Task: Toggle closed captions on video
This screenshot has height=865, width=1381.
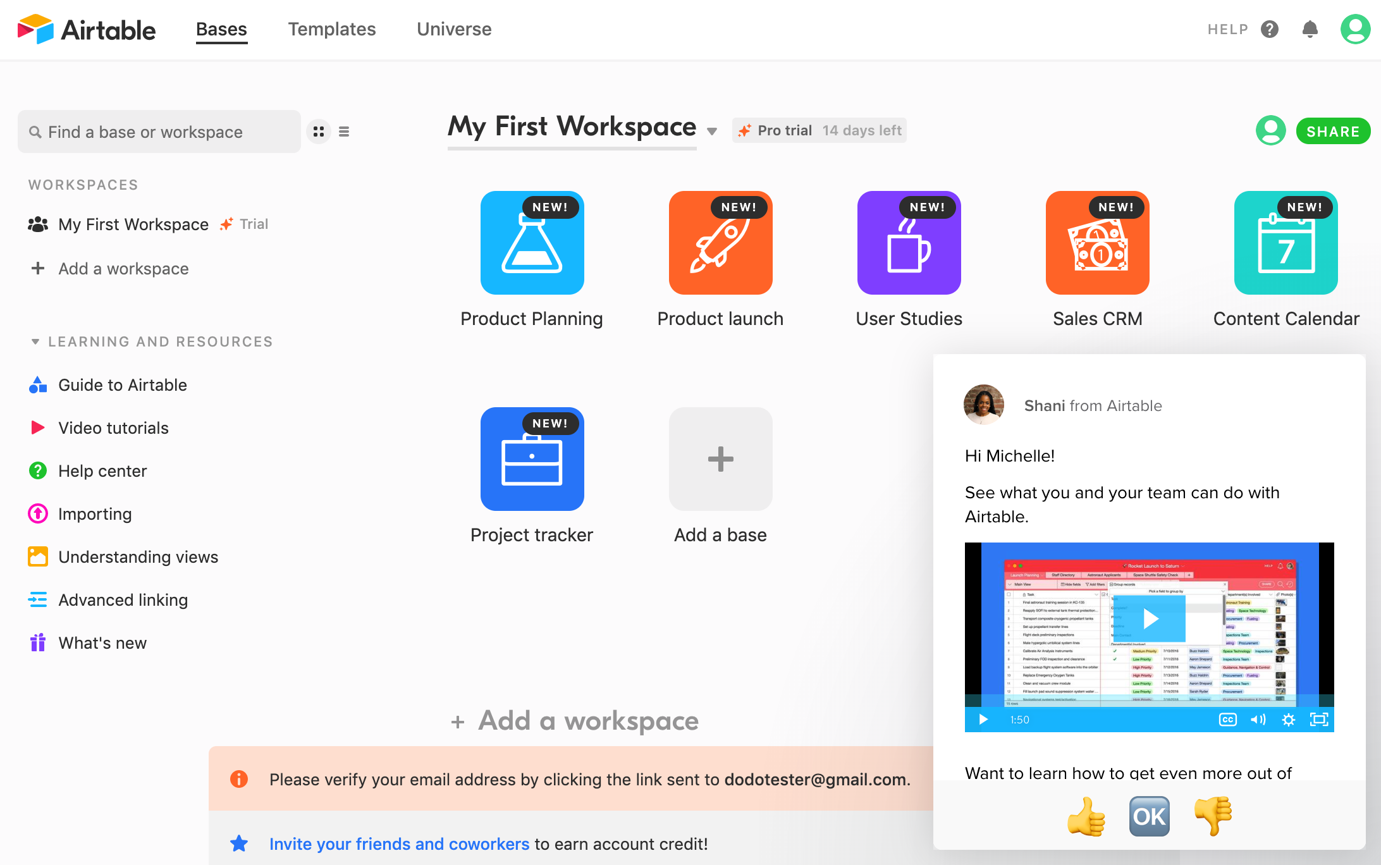Action: coord(1227,720)
